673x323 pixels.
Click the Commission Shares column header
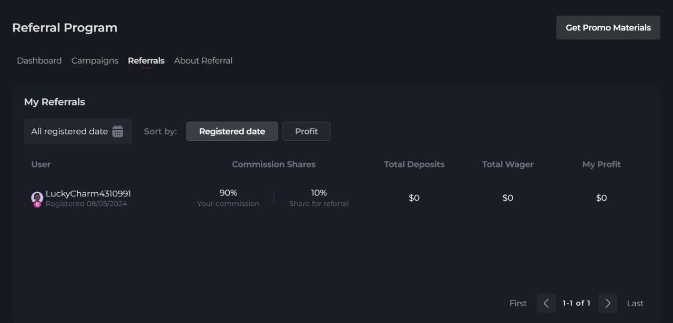point(273,164)
